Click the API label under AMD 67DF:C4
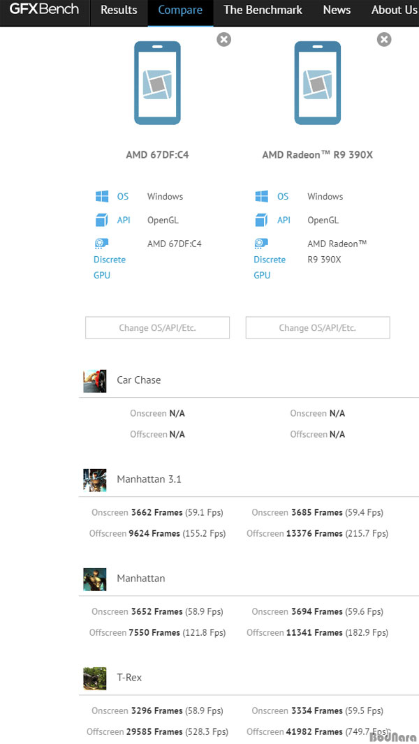 pyautogui.click(x=124, y=220)
